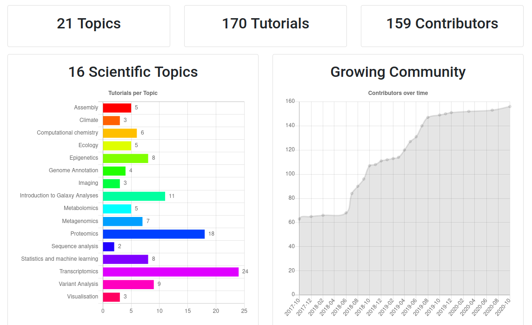
Task: Click the Introduction to Galaxy Analyses bar
Action: [x=134, y=196]
